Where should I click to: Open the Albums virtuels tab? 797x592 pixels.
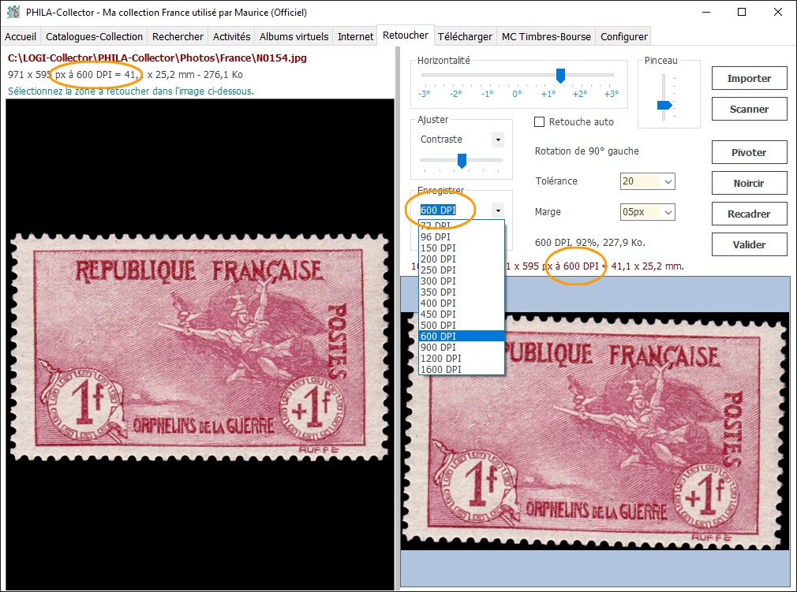pyautogui.click(x=294, y=36)
